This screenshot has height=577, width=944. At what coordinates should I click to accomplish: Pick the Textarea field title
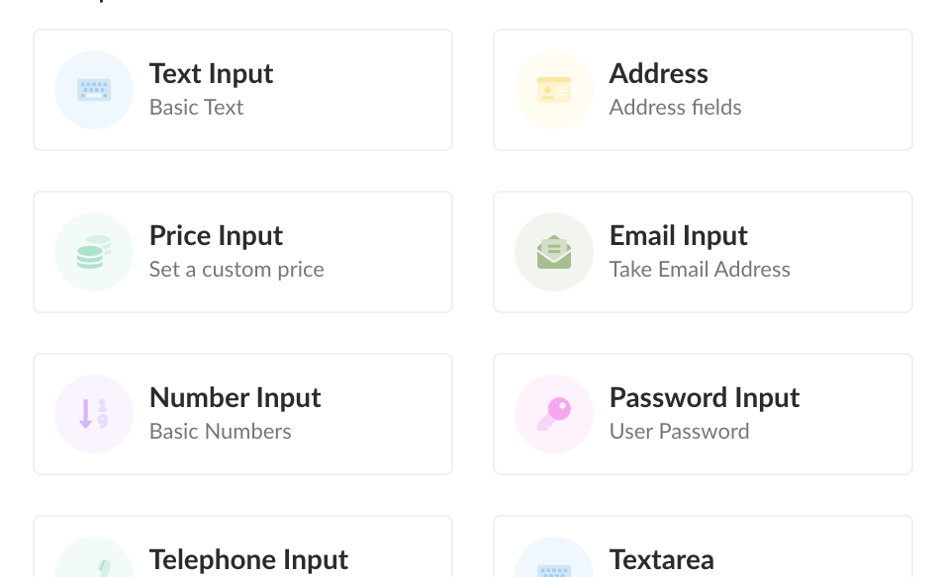(x=662, y=559)
